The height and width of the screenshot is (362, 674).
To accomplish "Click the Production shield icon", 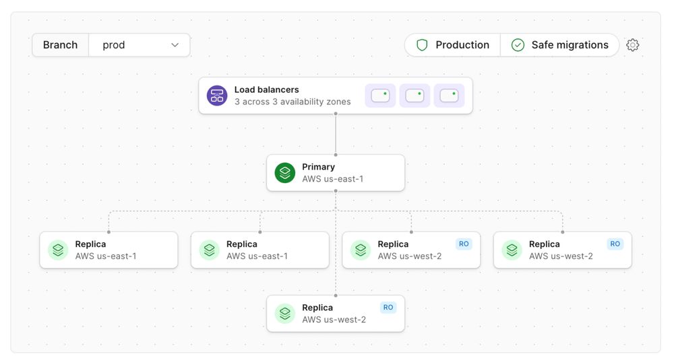I will pyautogui.click(x=422, y=45).
